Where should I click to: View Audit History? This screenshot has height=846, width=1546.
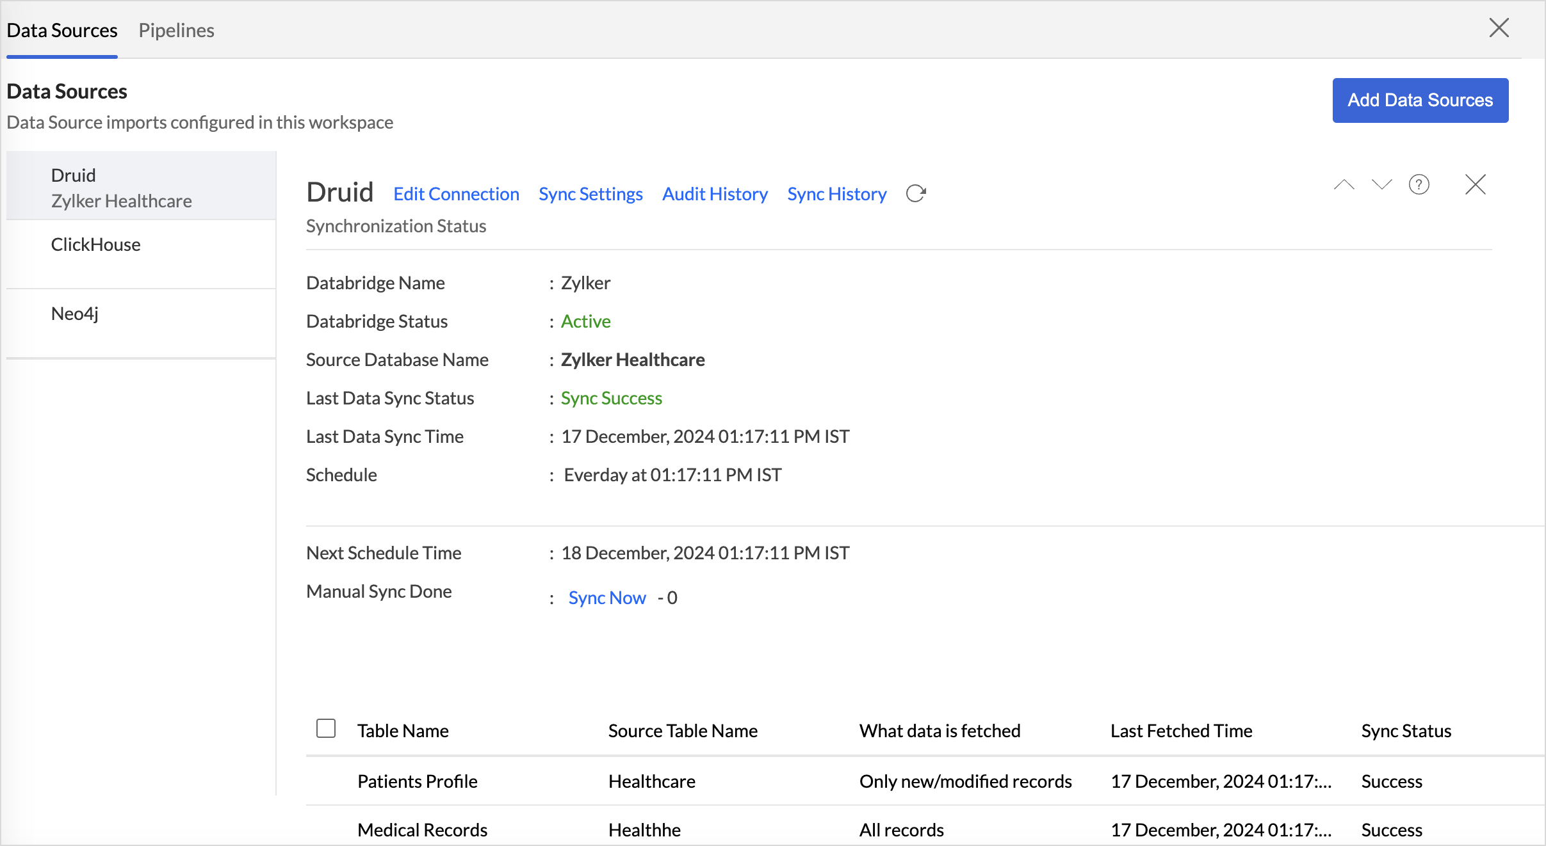715,194
